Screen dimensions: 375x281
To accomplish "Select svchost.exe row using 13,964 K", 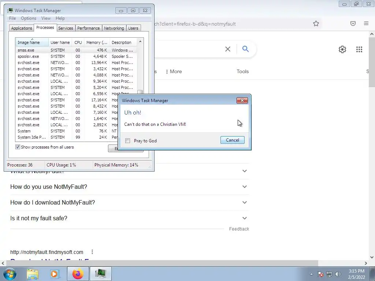I will point(76,63).
